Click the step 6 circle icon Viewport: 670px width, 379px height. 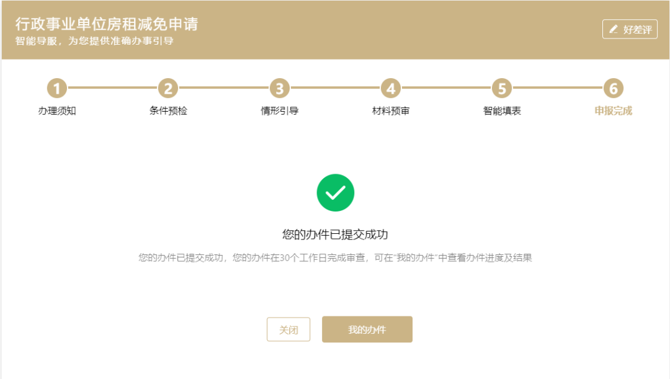(x=613, y=89)
